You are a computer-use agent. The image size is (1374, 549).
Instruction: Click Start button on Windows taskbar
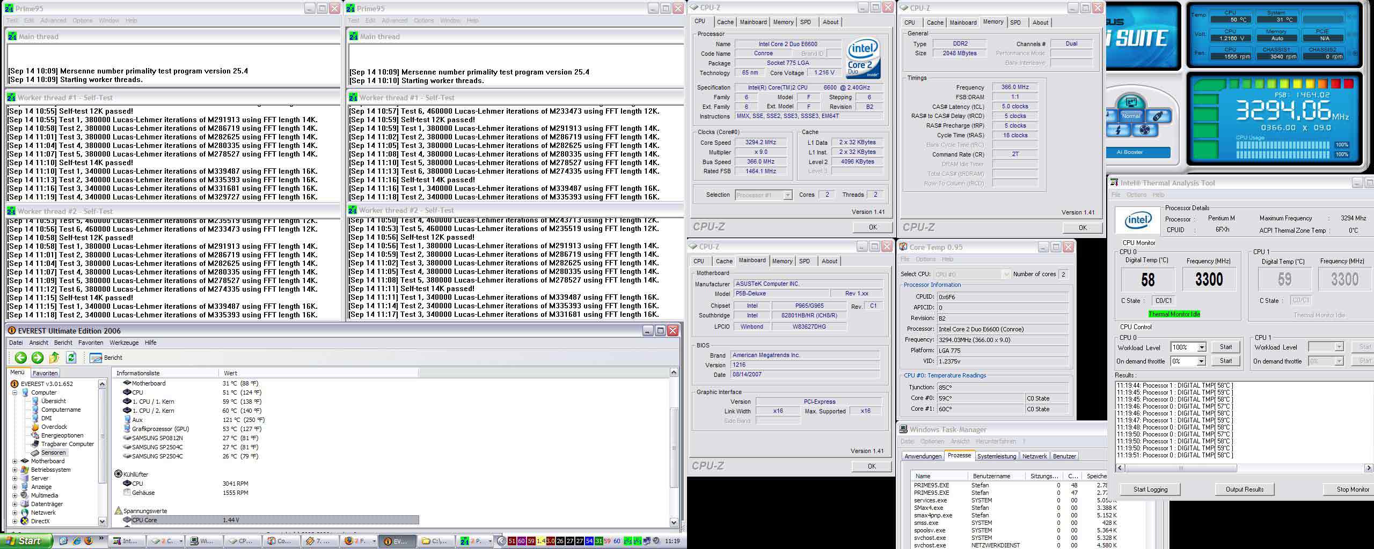[x=26, y=541]
